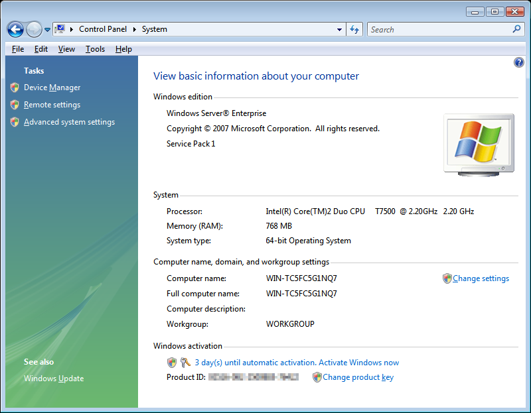Open the Edit menu
This screenshot has width=531, height=413.
pos(41,49)
